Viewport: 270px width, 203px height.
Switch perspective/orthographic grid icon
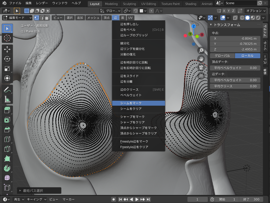click(x=201, y=76)
